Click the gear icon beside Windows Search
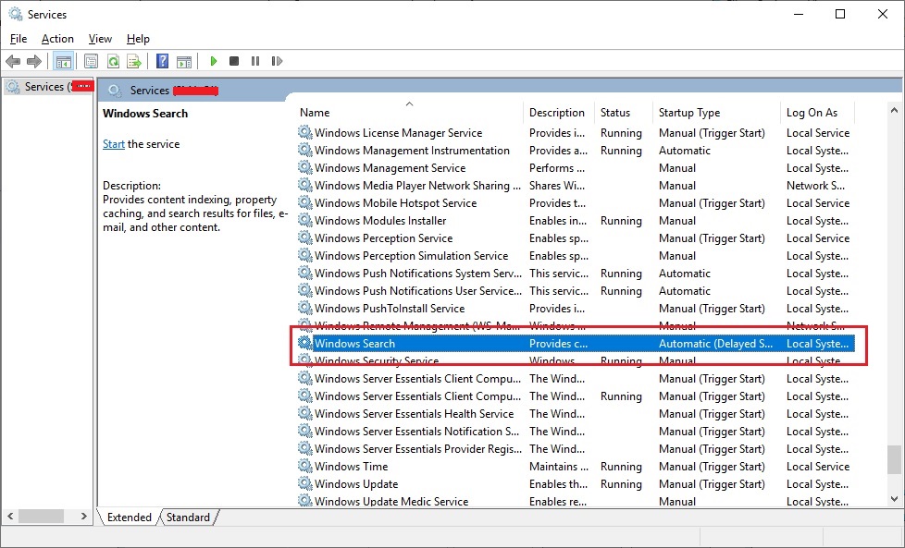Viewport: 905px width, 548px height. (x=304, y=343)
